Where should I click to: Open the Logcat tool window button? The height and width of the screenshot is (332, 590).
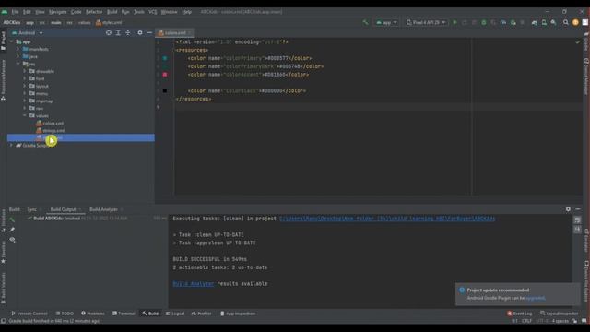(x=175, y=314)
